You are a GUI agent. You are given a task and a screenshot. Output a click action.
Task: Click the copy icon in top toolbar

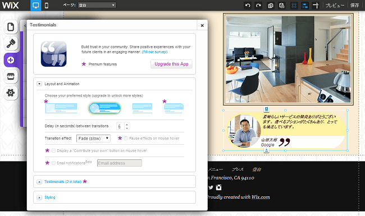click(271, 6)
